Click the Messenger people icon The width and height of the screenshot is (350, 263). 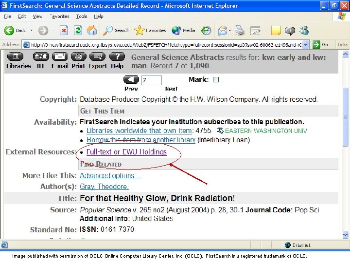pos(304,30)
